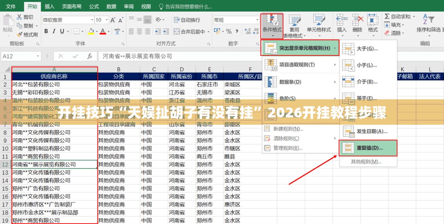The height and width of the screenshot is (224, 444).
Task: Click the Cut (剪切) scissors icon
Action: [x=19, y=17]
